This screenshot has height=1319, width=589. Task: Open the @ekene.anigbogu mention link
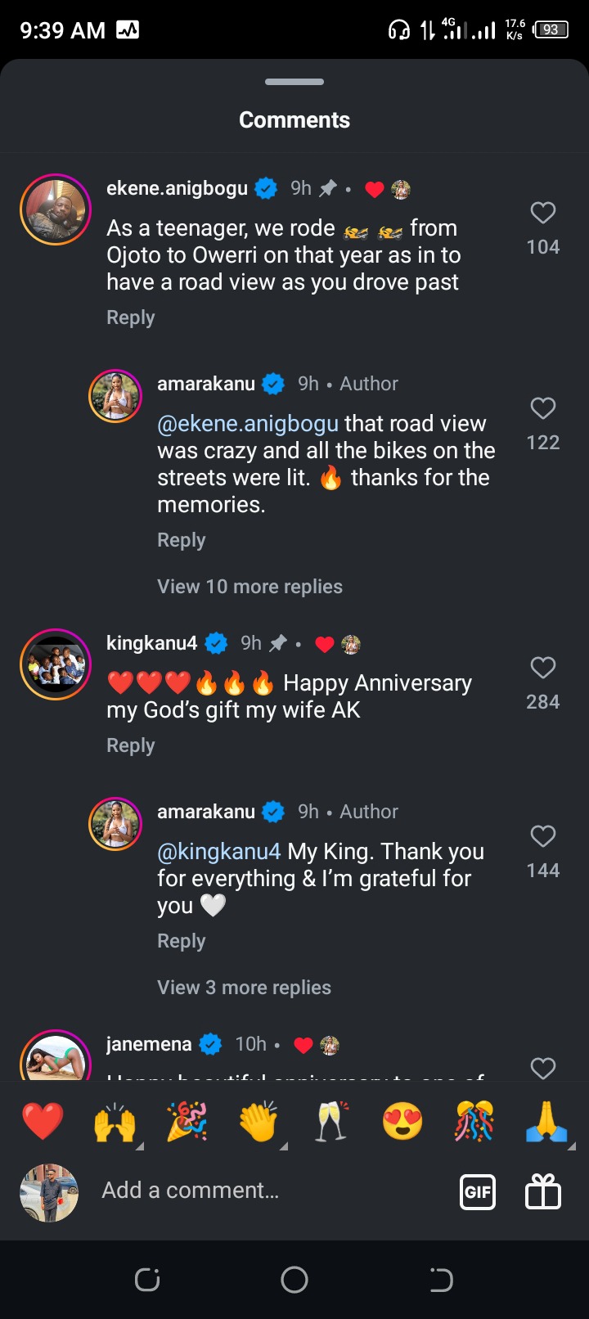click(x=247, y=424)
